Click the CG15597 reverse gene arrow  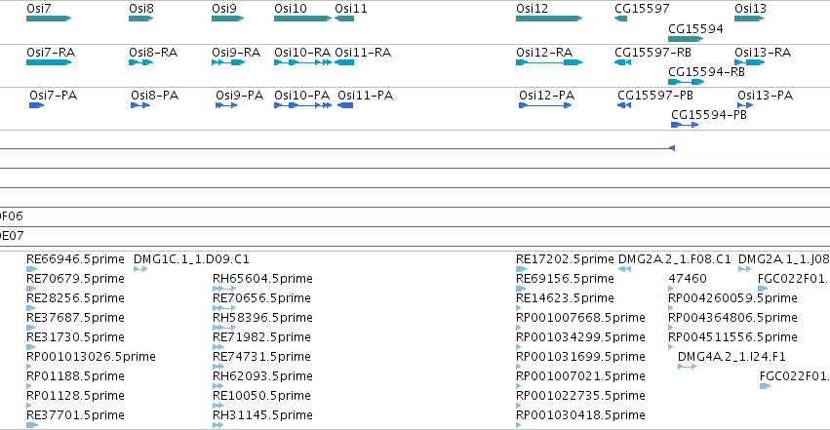tap(620, 19)
